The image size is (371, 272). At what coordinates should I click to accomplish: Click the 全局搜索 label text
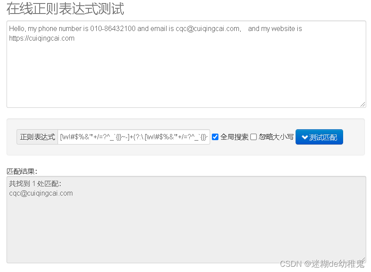click(x=234, y=137)
